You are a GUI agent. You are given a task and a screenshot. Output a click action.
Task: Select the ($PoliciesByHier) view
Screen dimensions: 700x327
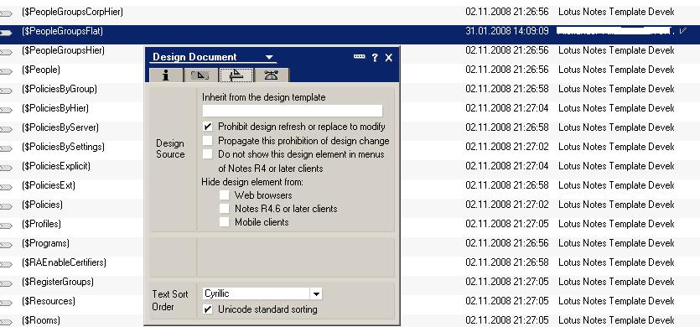point(55,108)
